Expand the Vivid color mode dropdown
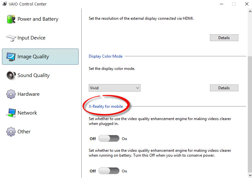 (114, 88)
